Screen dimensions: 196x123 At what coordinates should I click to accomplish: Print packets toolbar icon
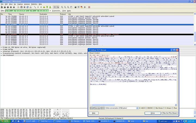[x=30, y=7]
